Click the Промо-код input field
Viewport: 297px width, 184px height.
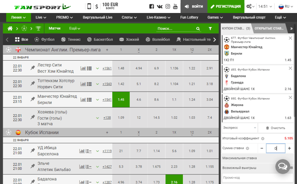click(x=257, y=178)
